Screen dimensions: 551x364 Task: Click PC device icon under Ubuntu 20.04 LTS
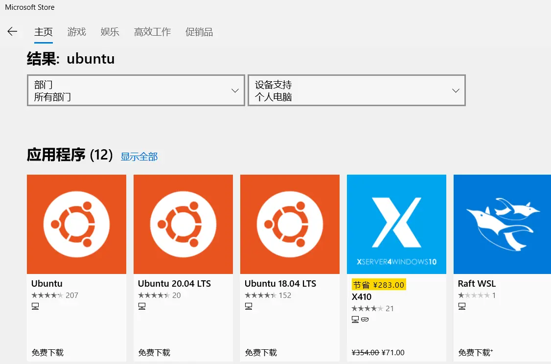pyautogui.click(x=142, y=306)
